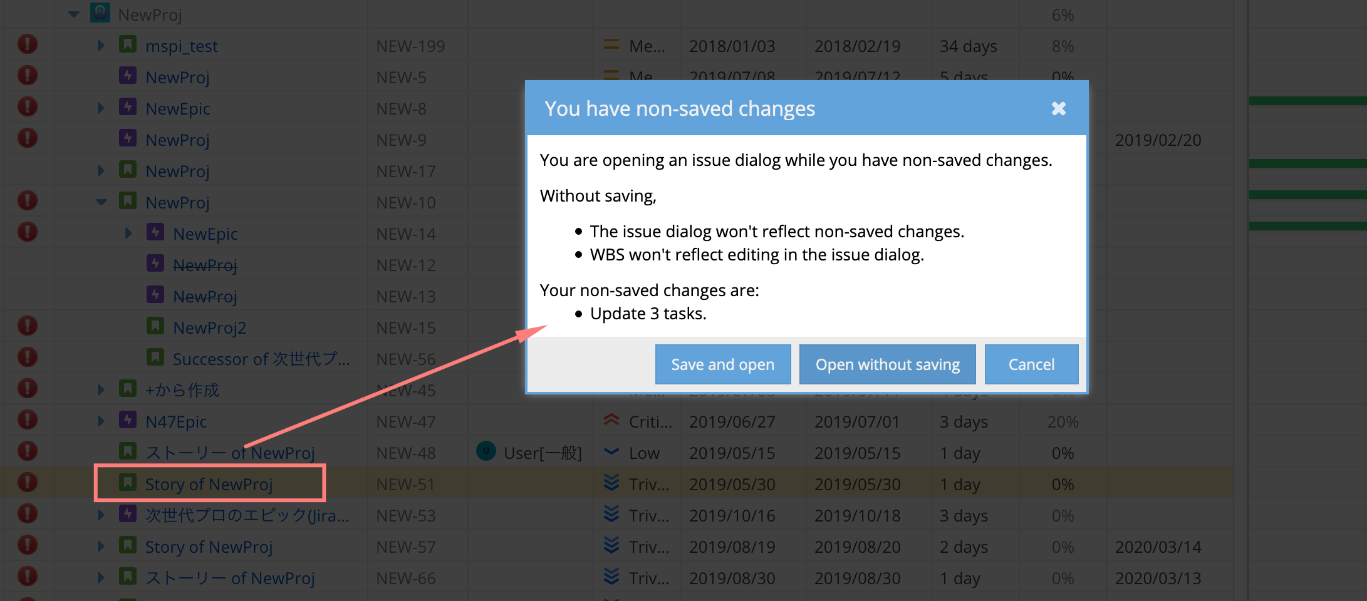The height and width of the screenshot is (601, 1367).
Task: Expand the mspi_test row
Action: (x=101, y=46)
